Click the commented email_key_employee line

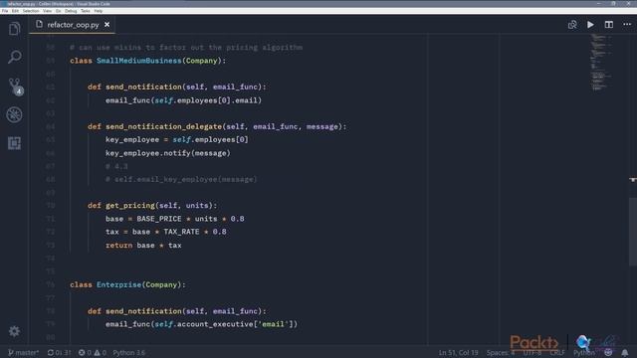click(181, 179)
